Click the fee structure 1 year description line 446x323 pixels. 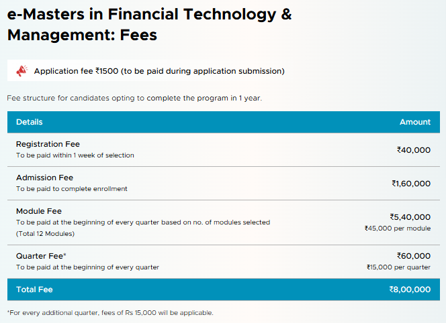tap(134, 99)
